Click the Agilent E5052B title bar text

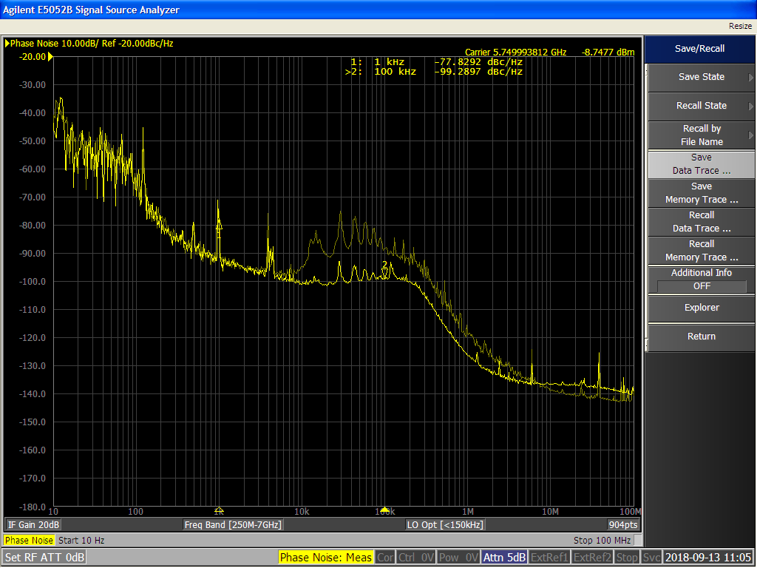91,10
